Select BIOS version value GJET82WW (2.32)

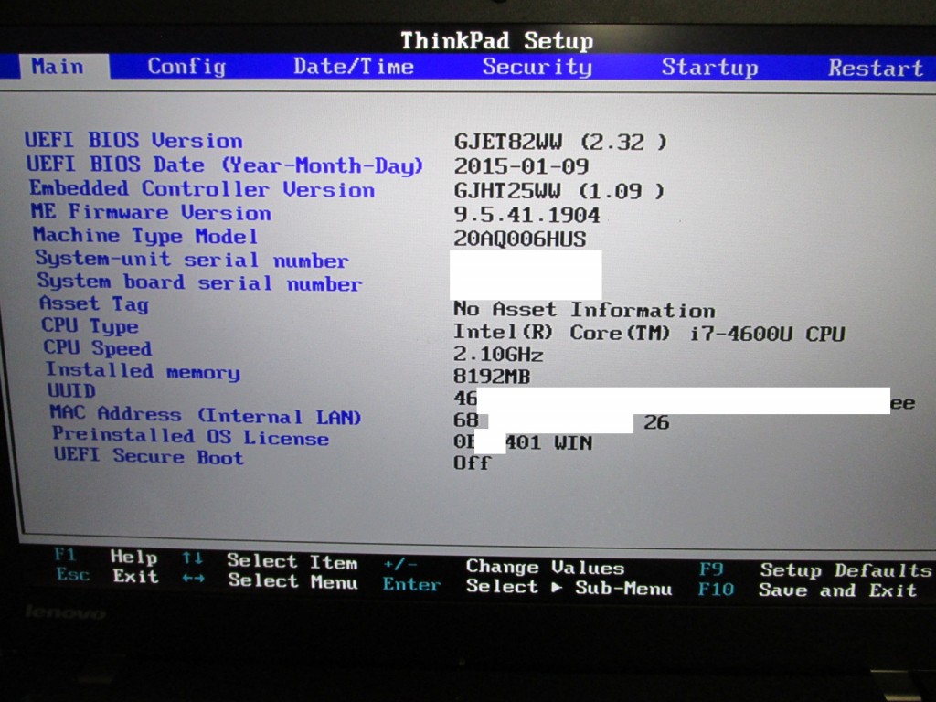coord(560,142)
